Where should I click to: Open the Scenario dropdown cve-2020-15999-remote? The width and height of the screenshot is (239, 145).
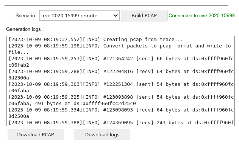(x=80, y=15)
